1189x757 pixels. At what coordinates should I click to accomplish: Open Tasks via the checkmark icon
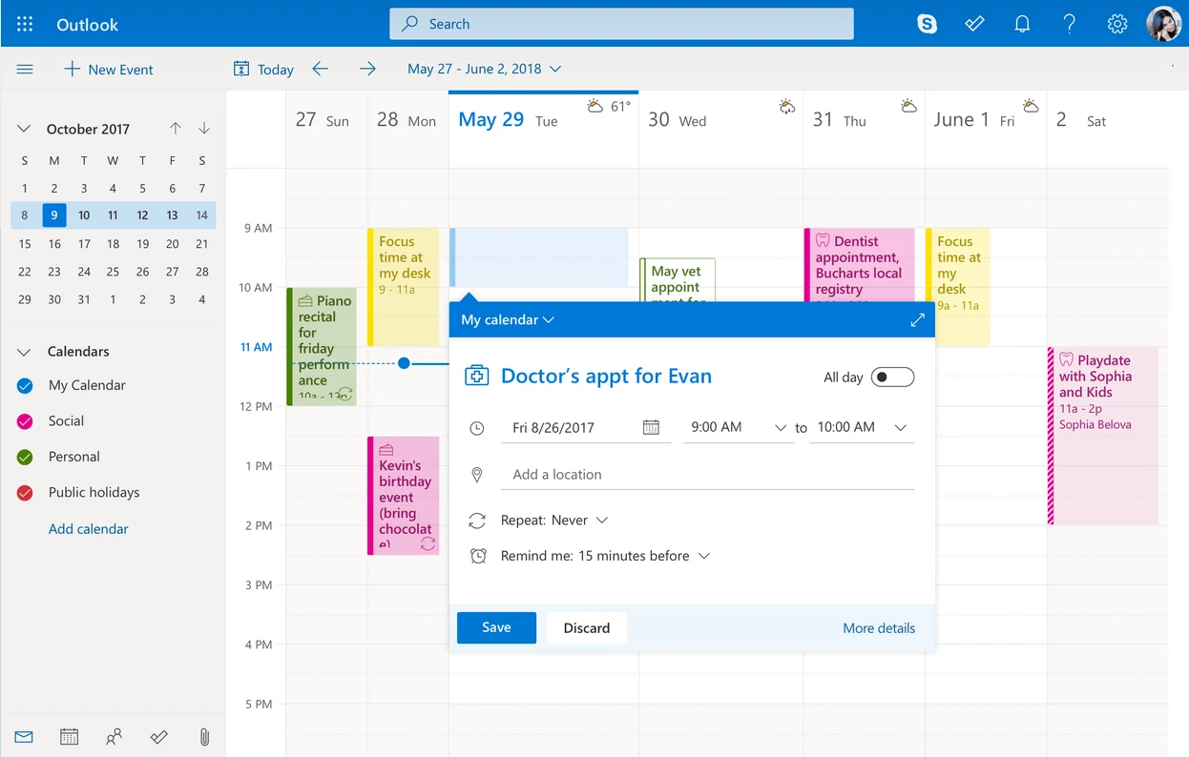pyautogui.click(x=158, y=736)
